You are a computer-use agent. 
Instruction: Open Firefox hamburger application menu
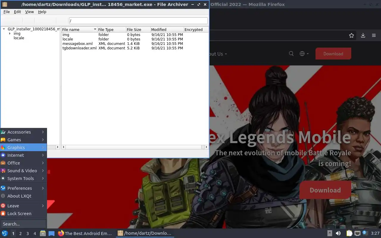click(x=374, y=35)
